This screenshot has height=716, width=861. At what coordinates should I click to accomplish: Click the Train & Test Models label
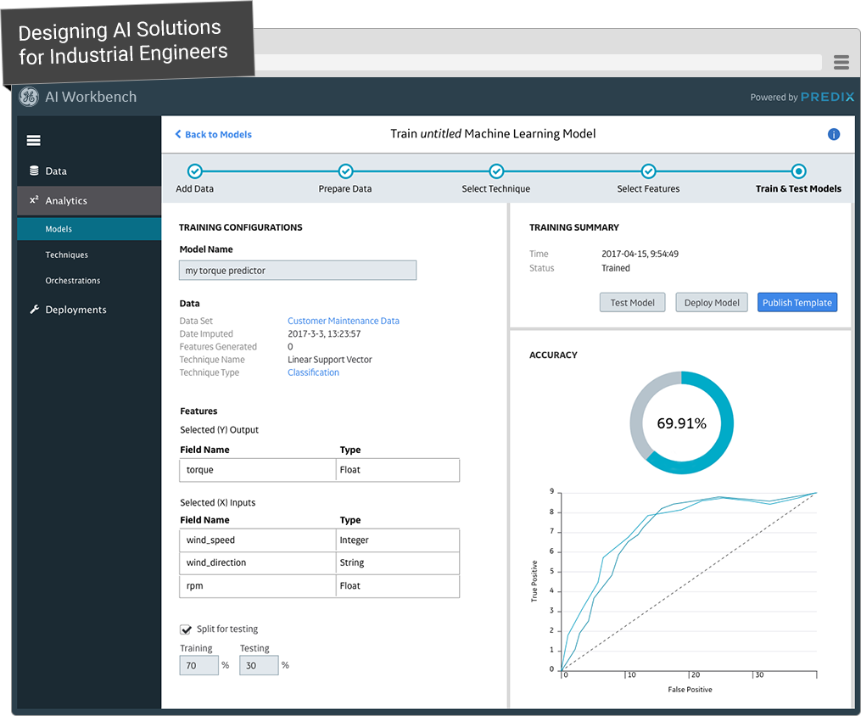point(798,189)
